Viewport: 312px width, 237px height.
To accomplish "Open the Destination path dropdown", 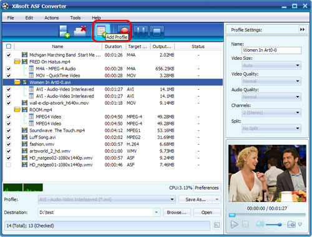I will 156,212.
